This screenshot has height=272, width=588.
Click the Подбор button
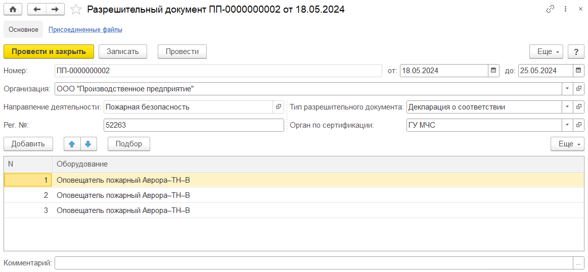pyautogui.click(x=128, y=144)
